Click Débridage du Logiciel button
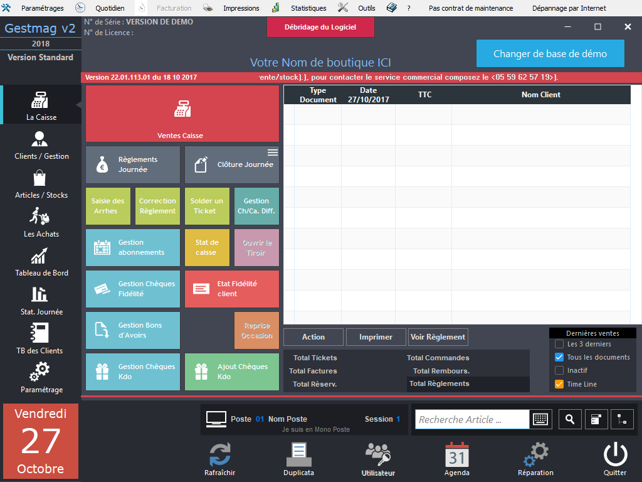This screenshot has width=642, height=482. point(320,27)
